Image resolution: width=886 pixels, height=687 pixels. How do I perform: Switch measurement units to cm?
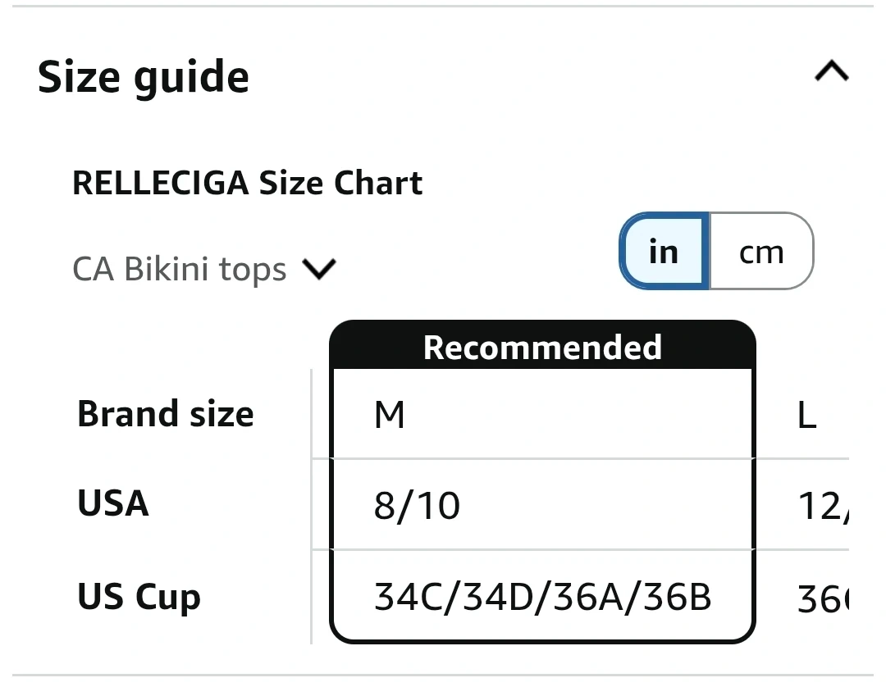coord(761,252)
